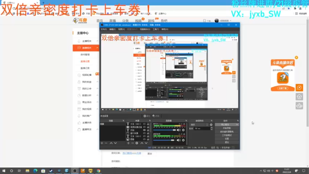
Task: Open OBS 设置 settings button
Action: click(227, 139)
